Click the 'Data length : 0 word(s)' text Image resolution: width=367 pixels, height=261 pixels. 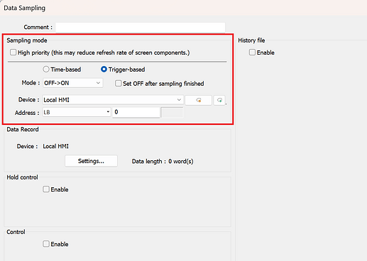point(163,162)
